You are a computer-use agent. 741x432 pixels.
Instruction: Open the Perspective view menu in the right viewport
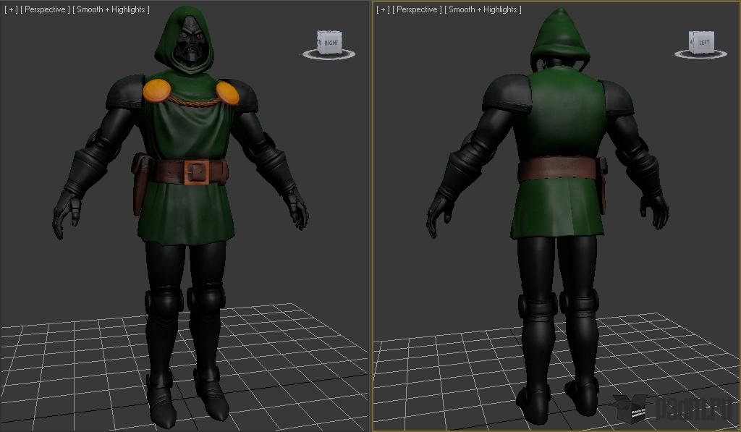click(x=418, y=9)
